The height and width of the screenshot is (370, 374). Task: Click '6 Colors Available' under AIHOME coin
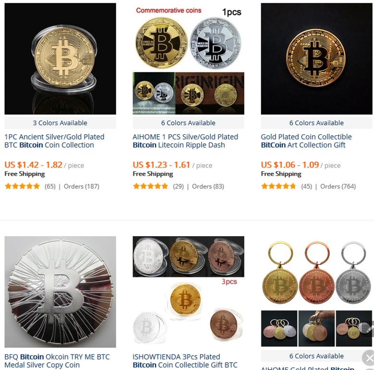(x=188, y=123)
